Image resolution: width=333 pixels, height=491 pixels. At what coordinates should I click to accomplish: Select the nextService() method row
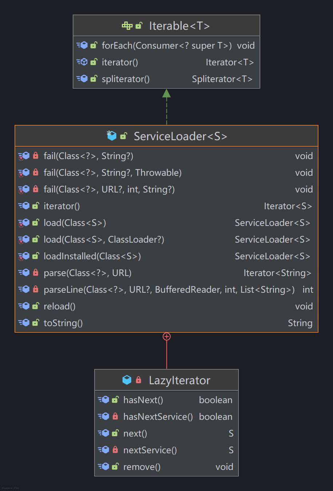(150, 450)
